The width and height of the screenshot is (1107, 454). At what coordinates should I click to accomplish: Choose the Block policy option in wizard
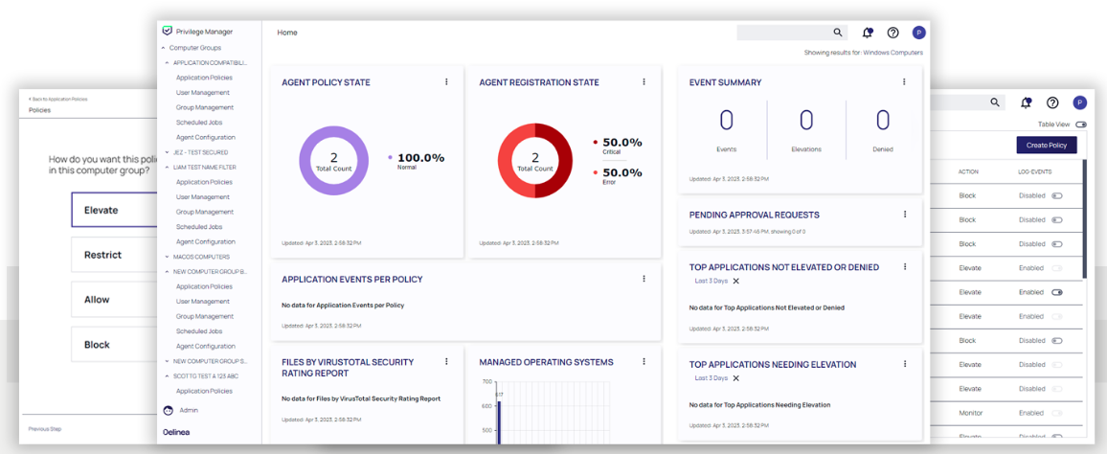point(114,345)
